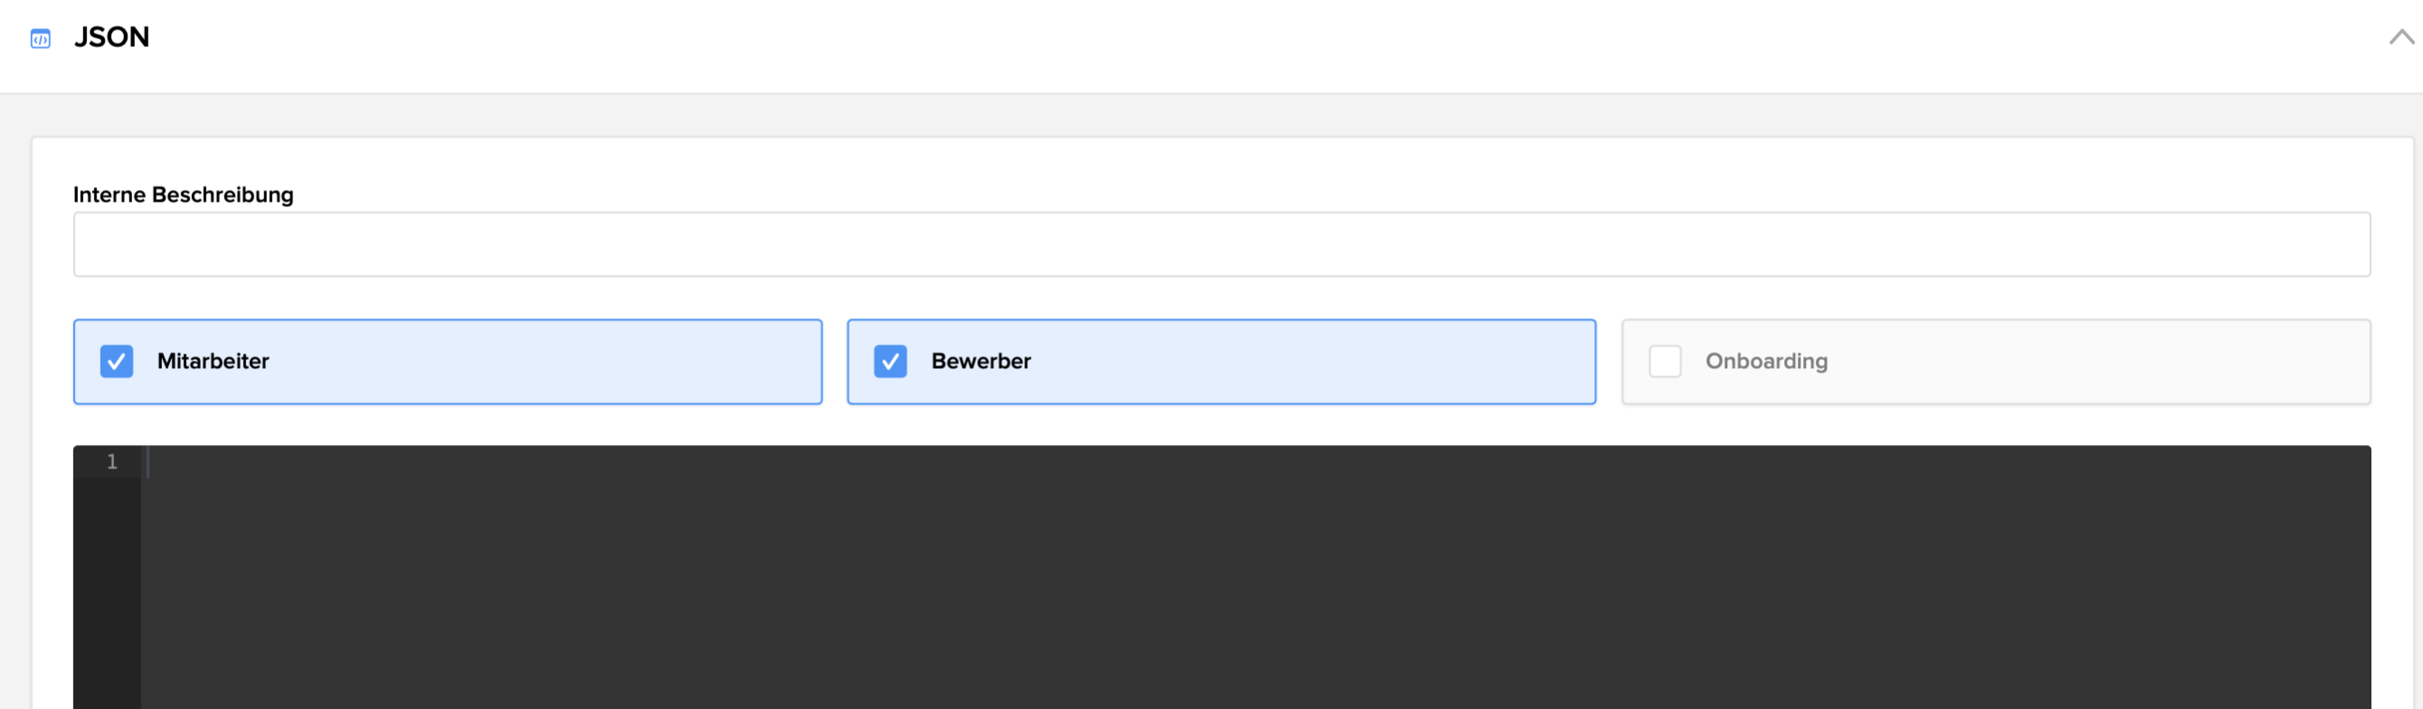Click the JSON code icon in the header
2423x709 pixels.
(x=40, y=38)
